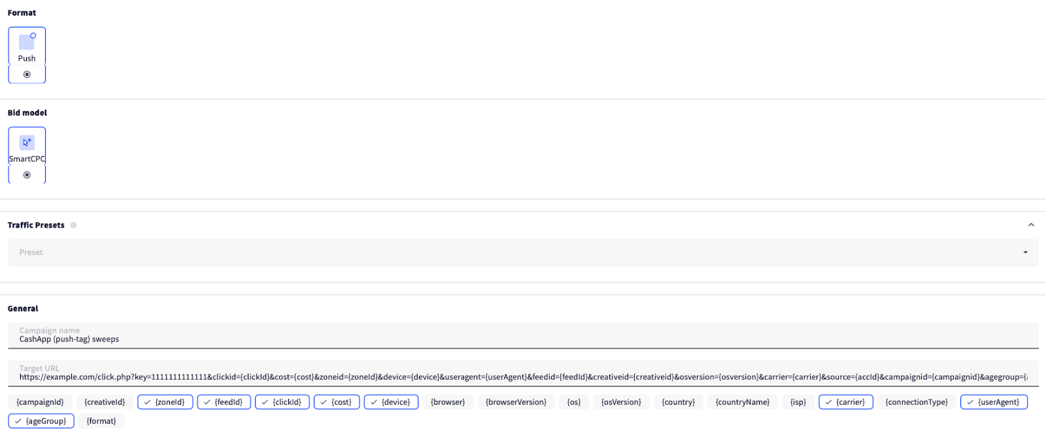Click the Push format icon
This screenshot has height=440, width=1046.
point(27,42)
